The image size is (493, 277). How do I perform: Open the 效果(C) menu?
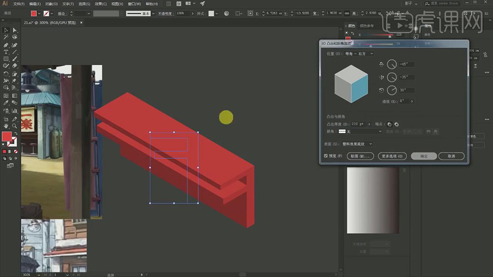pyautogui.click(x=100, y=3)
